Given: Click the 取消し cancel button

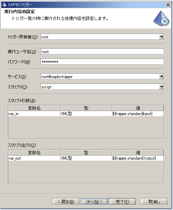Looking at the screenshot, I should click(154, 201).
